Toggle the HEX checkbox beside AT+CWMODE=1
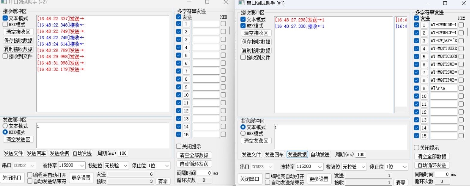The width and height of the screenshot is (470, 186). [x=461, y=24]
